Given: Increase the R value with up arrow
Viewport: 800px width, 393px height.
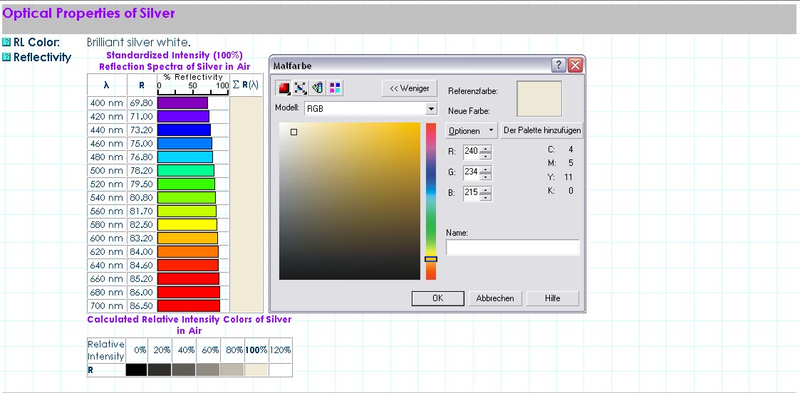Looking at the screenshot, I should [x=486, y=148].
